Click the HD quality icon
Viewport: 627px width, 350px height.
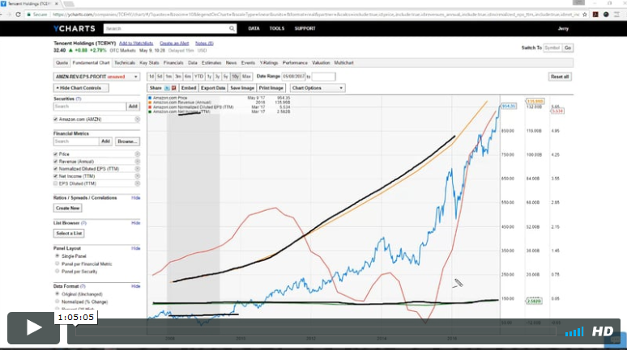tap(602, 331)
